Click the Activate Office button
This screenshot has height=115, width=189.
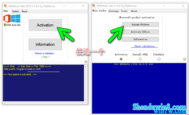[140, 32]
